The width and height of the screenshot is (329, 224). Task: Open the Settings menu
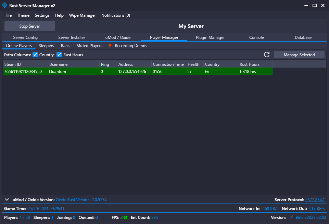click(42, 15)
